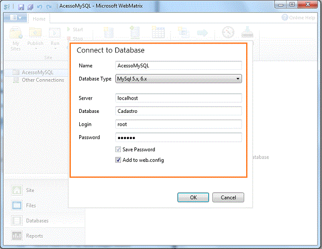Switch to the Home ribbon tab

coord(39,19)
